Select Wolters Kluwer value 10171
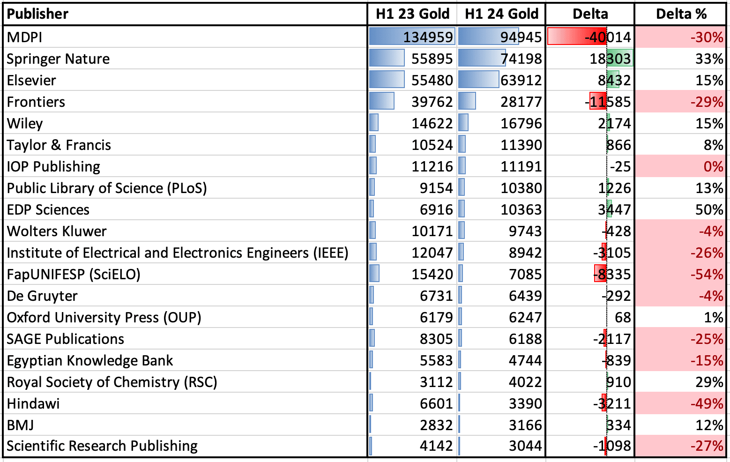The image size is (730, 462). click(x=412, y=231)
